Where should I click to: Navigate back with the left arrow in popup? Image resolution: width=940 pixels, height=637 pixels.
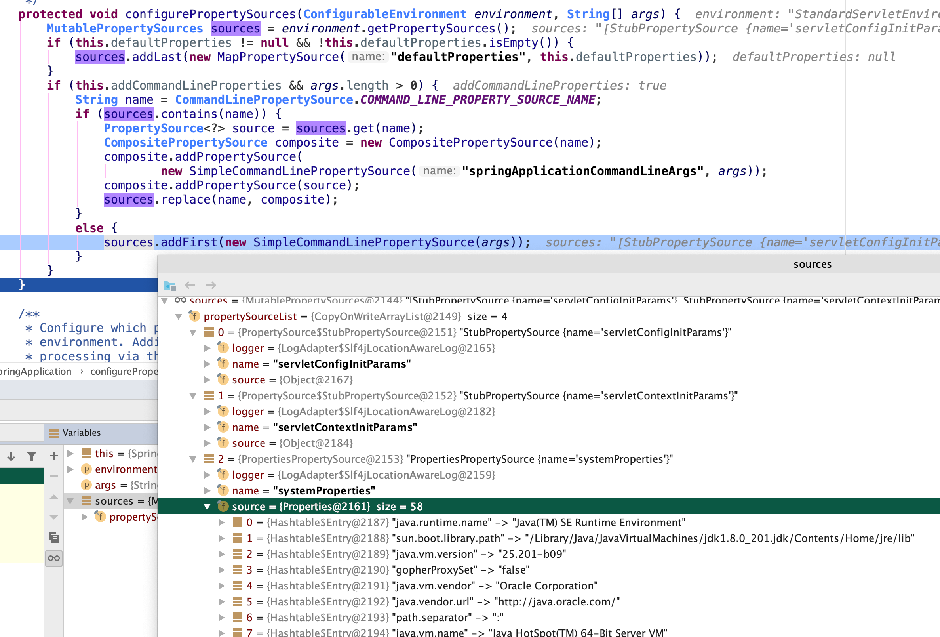(190, 285)
